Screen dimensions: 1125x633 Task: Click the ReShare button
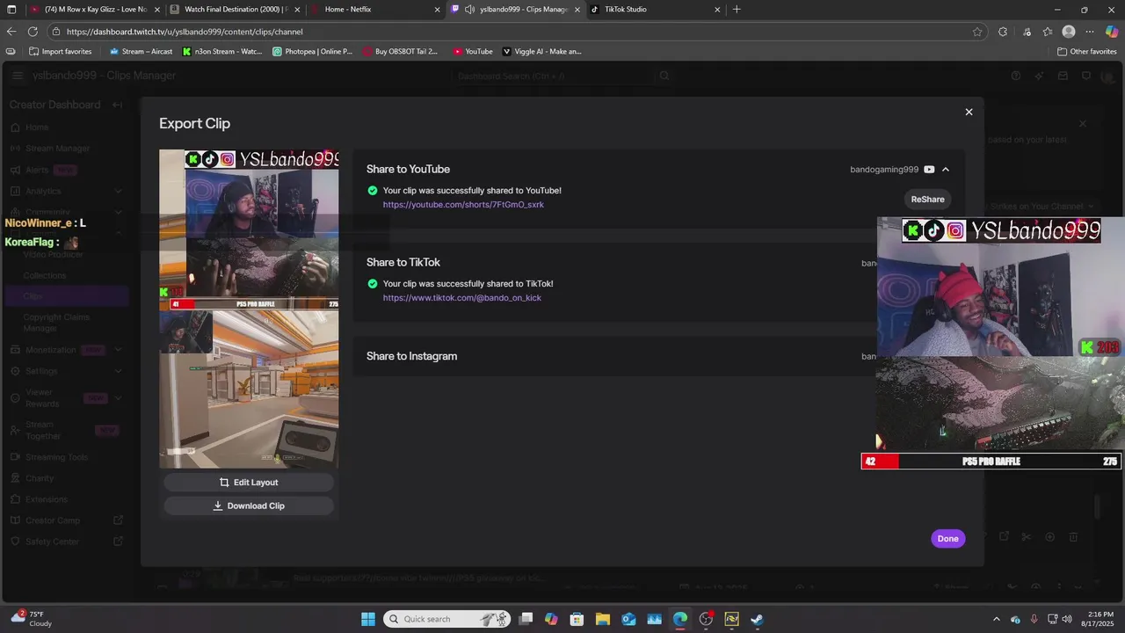pos(927,200)
